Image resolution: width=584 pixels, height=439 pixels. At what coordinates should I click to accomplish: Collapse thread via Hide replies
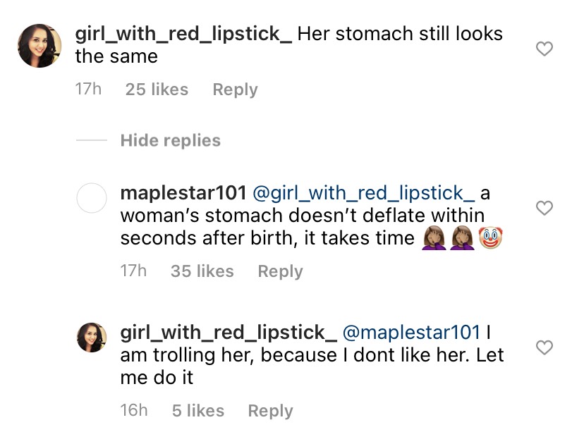[169, 140]
